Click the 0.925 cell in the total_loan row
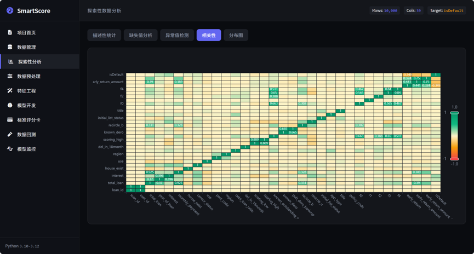Image resolution: width=474 pixels, height=254 pixels. pos(178,183)
